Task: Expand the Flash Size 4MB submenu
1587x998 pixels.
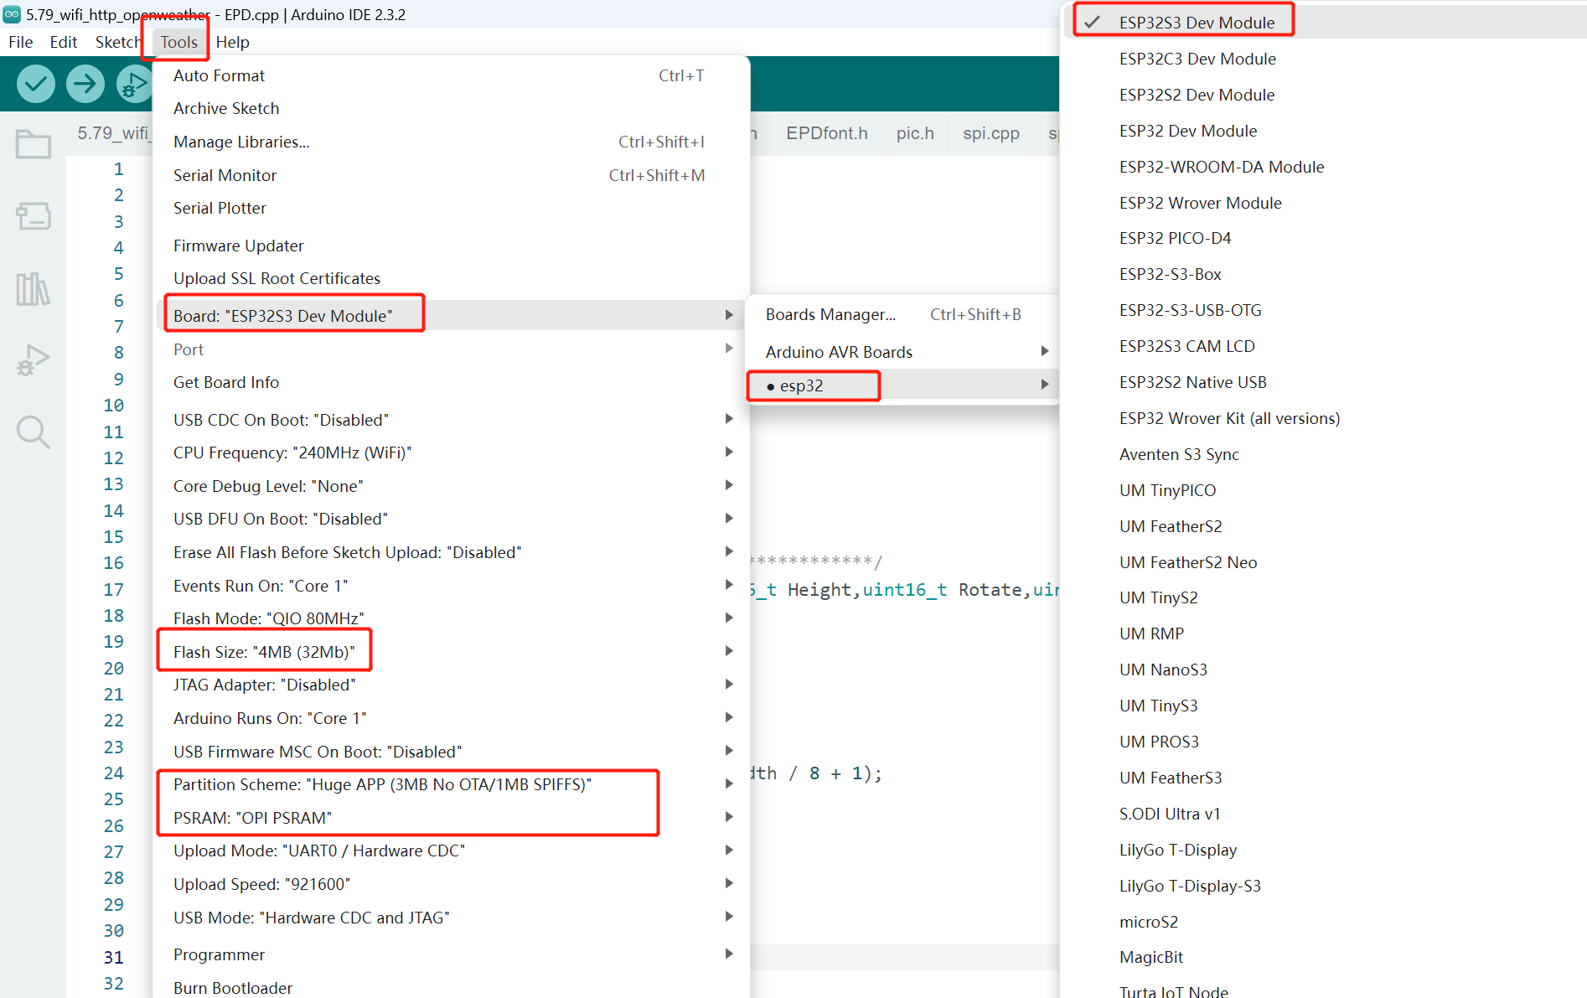Action: coord(451,652)
